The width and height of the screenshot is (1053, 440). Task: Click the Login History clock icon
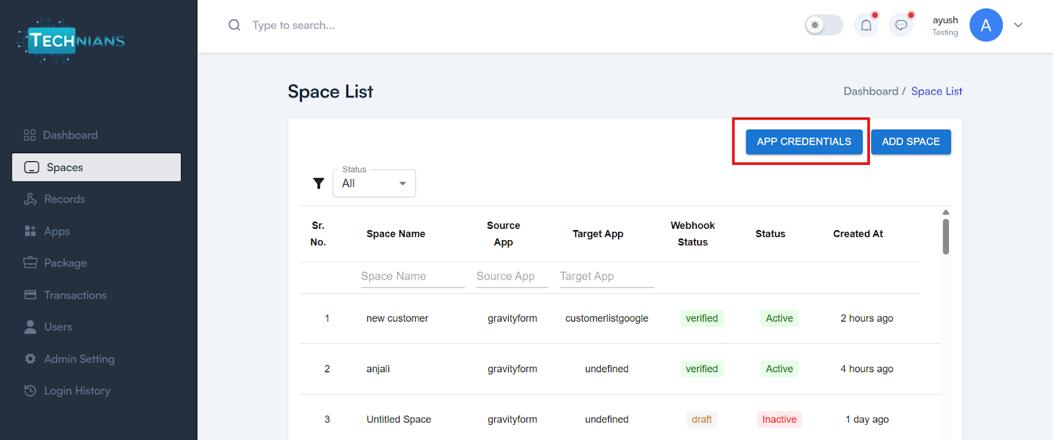[x=30, y=391]
